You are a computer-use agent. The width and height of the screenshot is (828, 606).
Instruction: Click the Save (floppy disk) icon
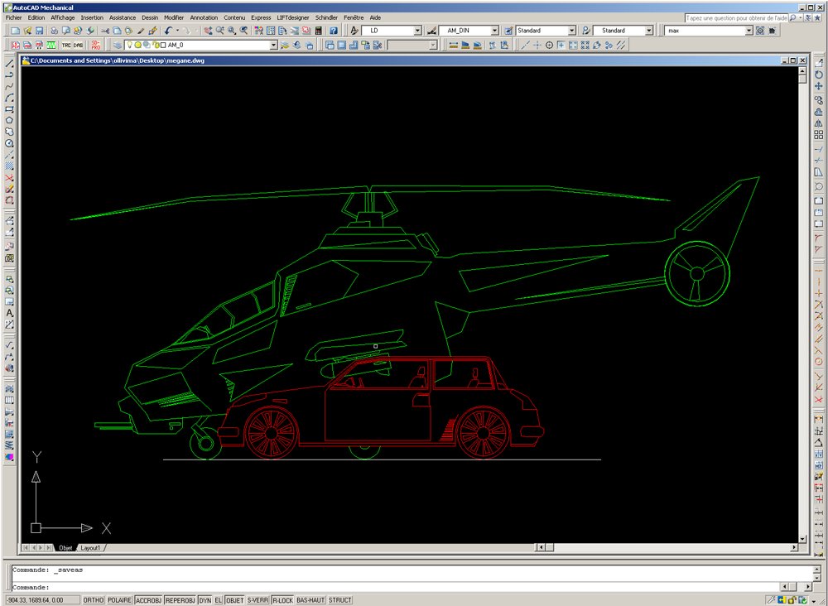point(39,31)
